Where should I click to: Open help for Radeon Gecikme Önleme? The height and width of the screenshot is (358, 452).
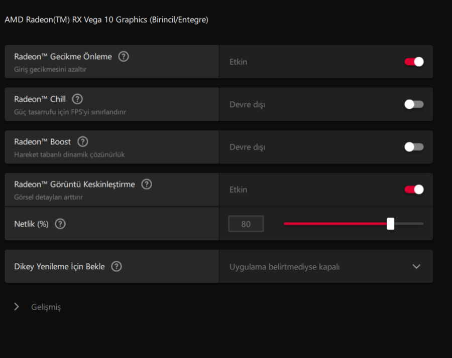point(124,56)
